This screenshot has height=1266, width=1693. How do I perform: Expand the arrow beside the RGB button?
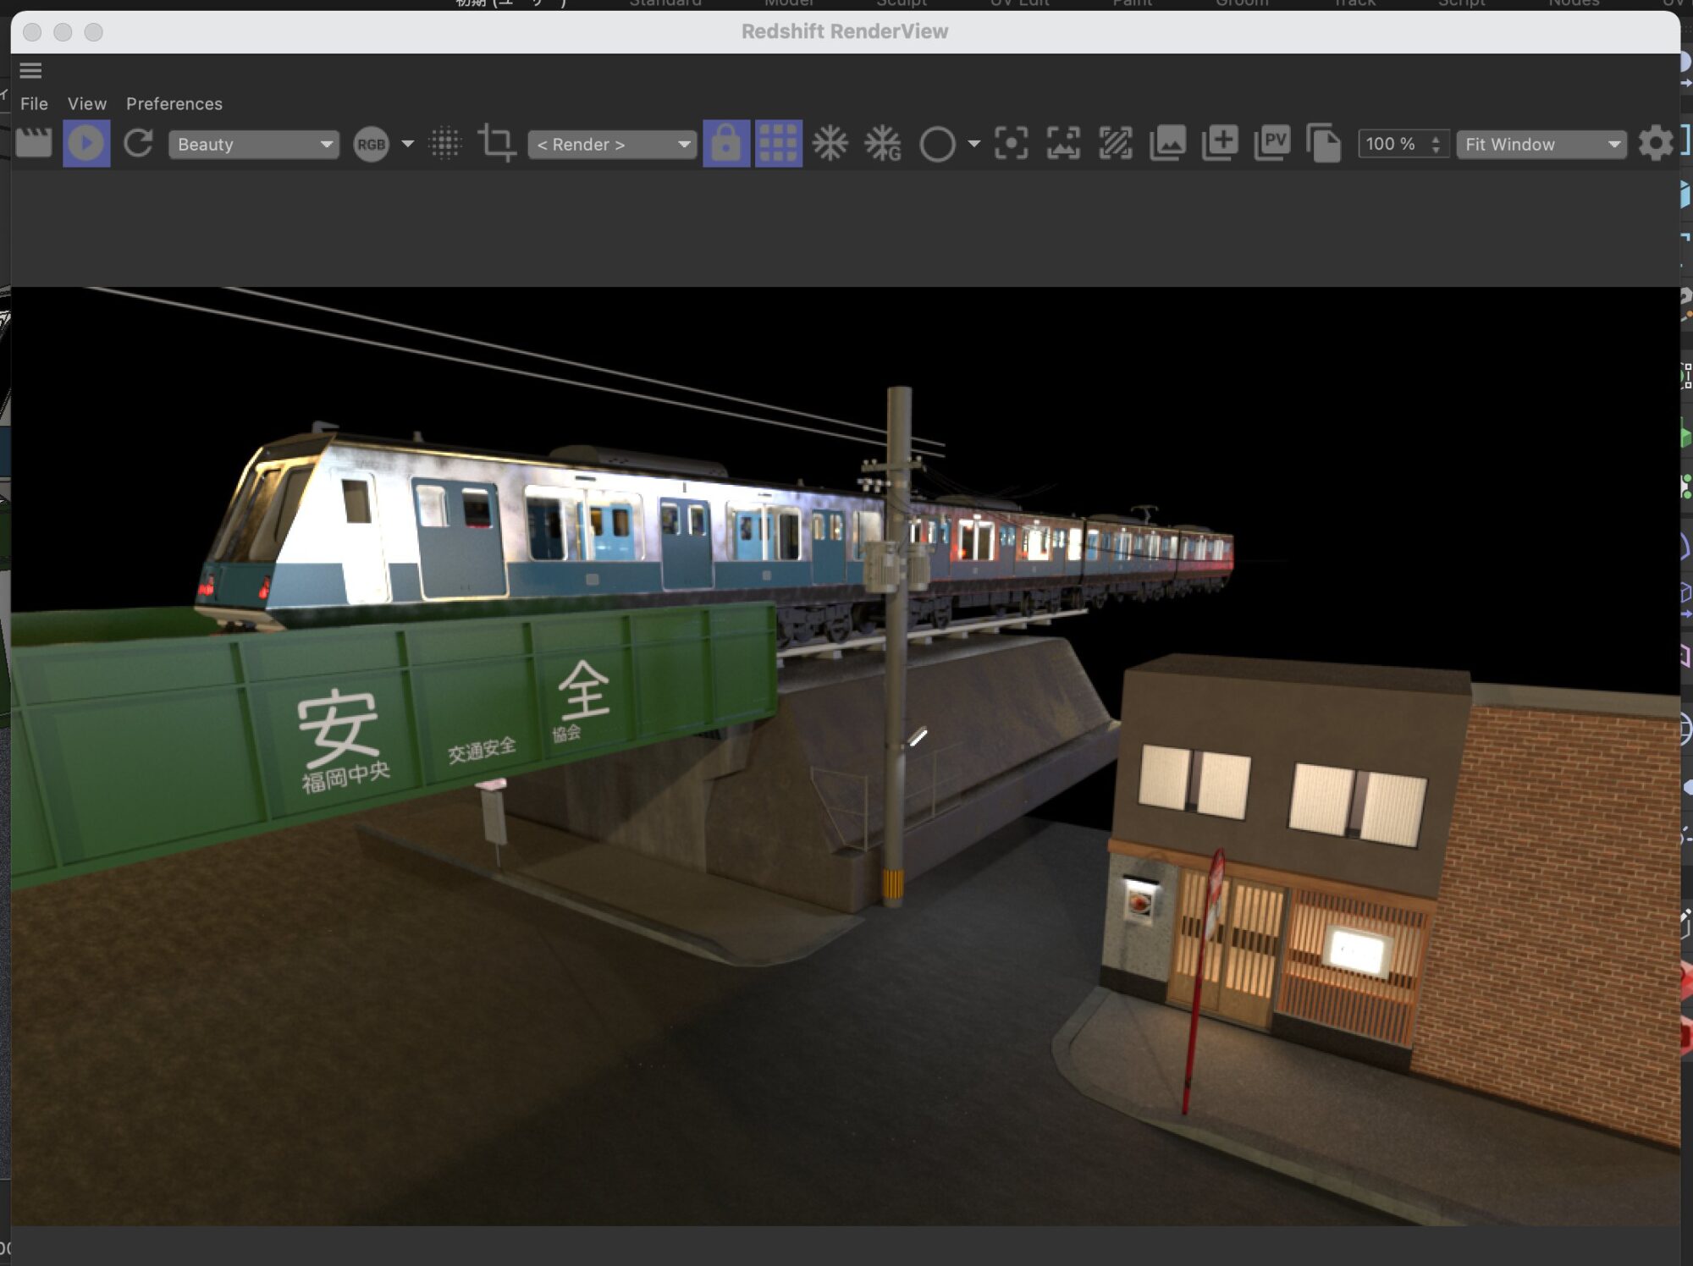pos(408,144)
